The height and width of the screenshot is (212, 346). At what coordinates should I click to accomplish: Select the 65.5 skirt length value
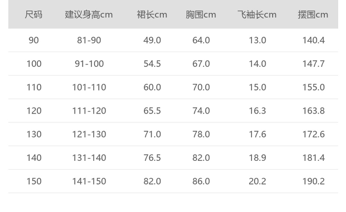tap(152, 111)
